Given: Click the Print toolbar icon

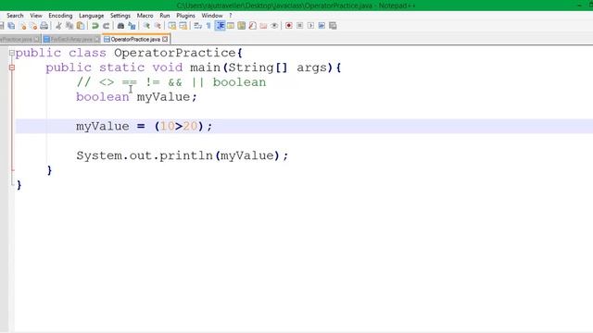Looking at the screenshot, I should tap(44, 26).
